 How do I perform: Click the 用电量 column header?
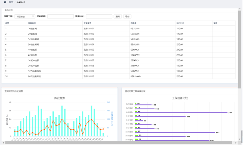click(x=133, y=23)
